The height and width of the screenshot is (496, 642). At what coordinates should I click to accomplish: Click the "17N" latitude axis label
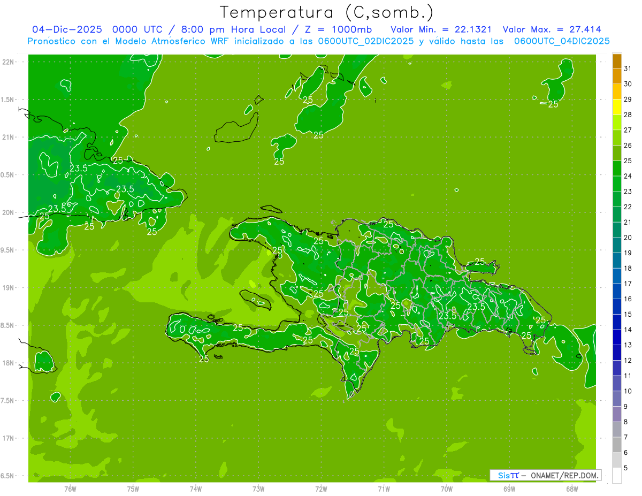click(7, 438)
